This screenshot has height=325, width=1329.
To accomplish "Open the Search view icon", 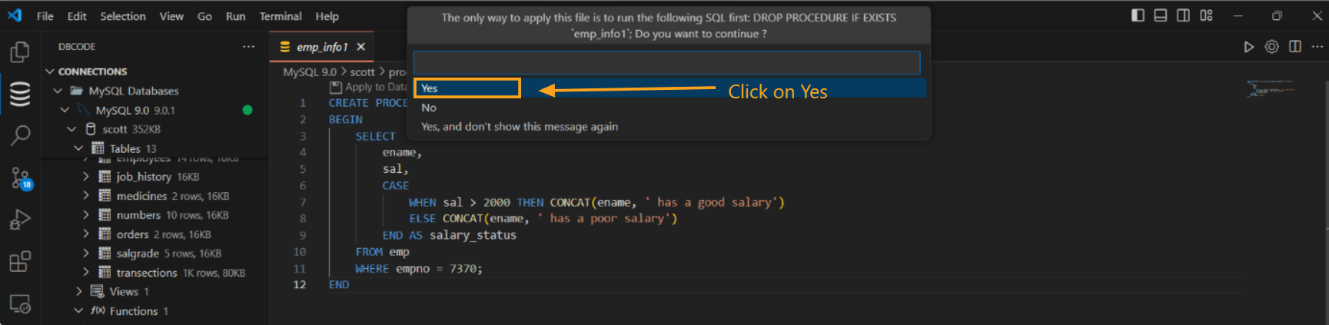I will [19, 136].
